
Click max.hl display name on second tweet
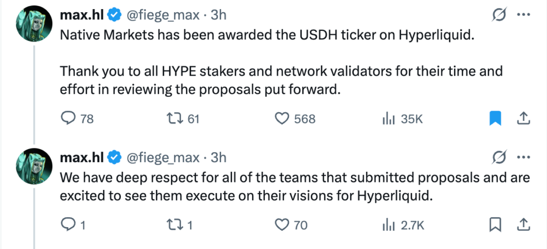coord(82,158)
